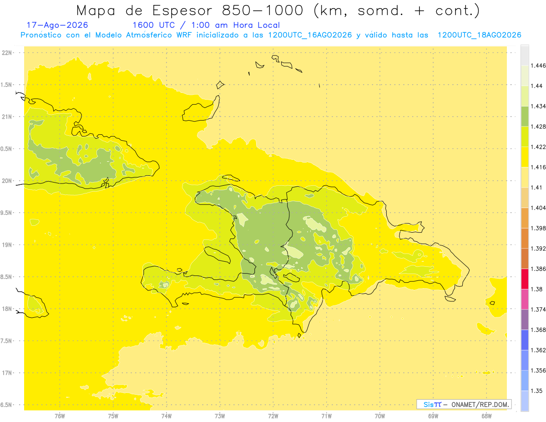
Task: Choose the bright yellow swatch between 1.416 and 1.422
Action: (525, 157)
